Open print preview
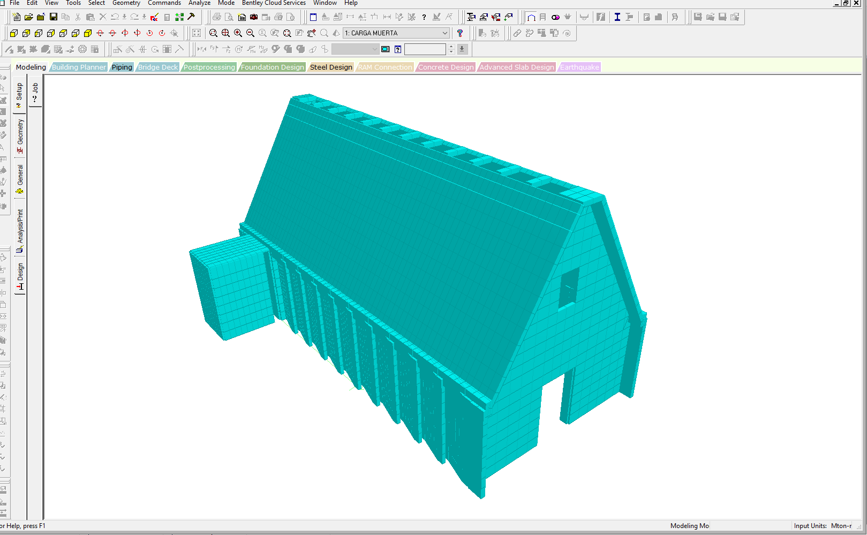The width and height of the screenshot is (867, 535). [x=229, y=17]
